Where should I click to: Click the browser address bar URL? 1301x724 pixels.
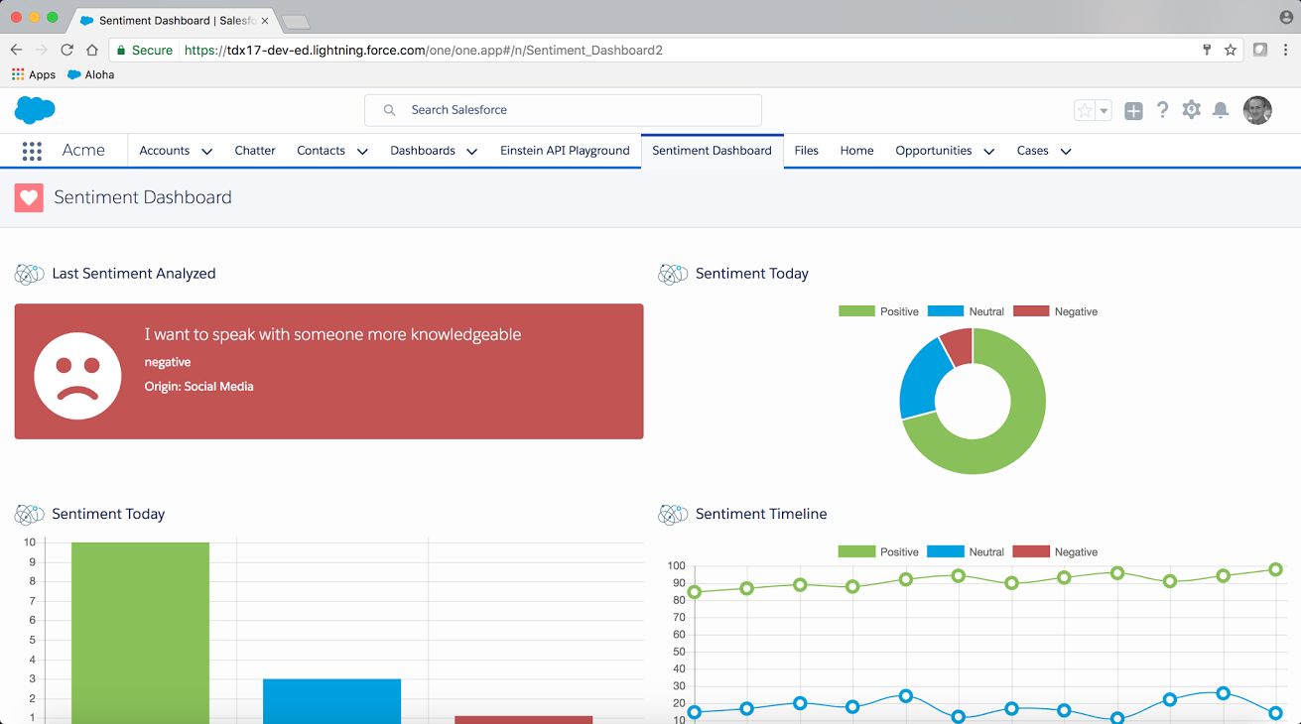[x=424, y=50]
